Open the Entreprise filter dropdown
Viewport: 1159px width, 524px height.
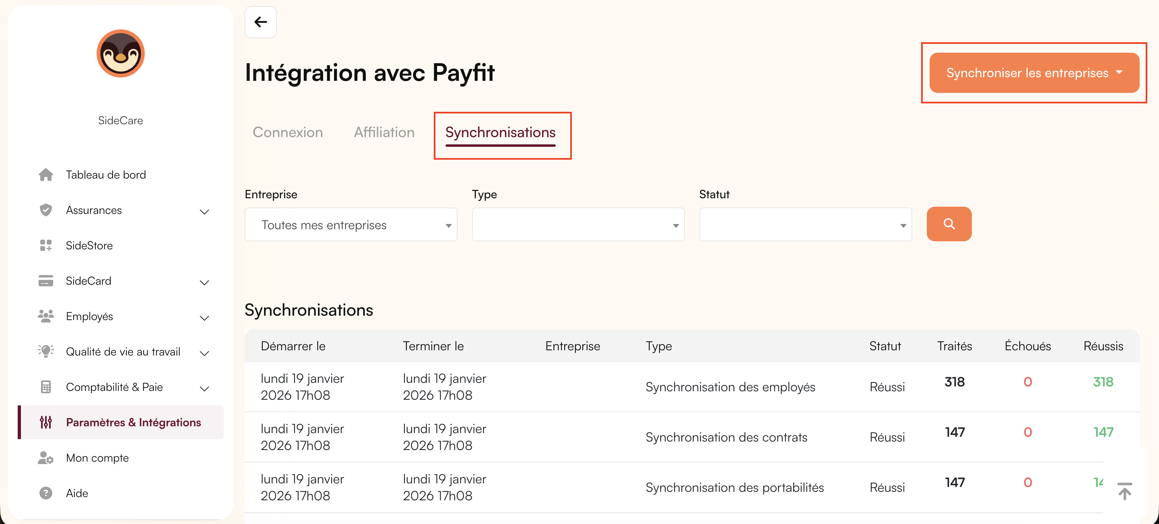(351, 224)
